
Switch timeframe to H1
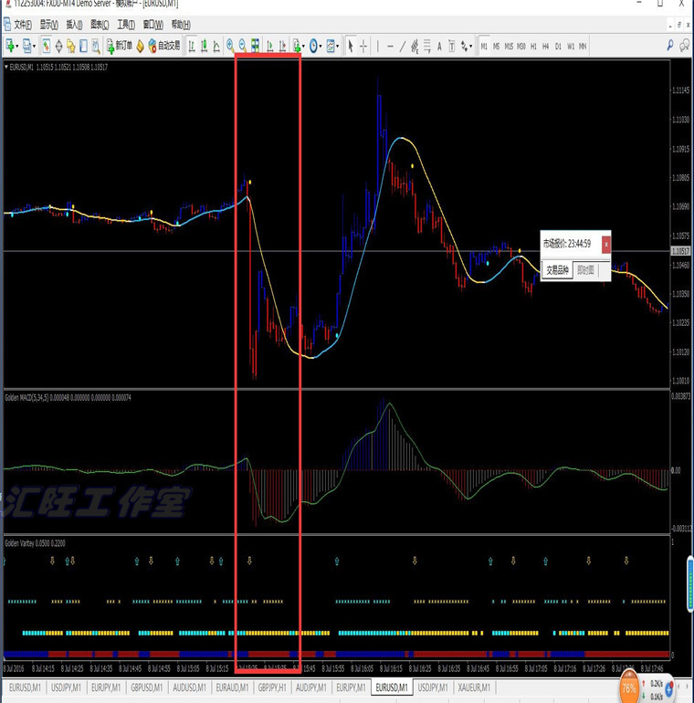click(x=533, y=47)
